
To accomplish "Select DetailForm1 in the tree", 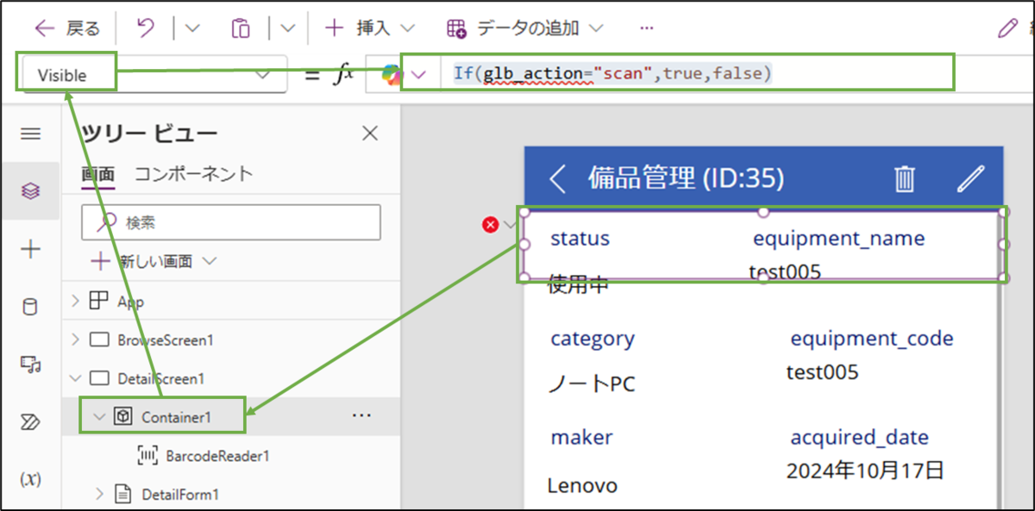I will tap(180, 494).
